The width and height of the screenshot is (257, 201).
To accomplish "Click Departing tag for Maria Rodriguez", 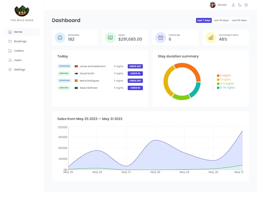I will [x=64, y=80].
